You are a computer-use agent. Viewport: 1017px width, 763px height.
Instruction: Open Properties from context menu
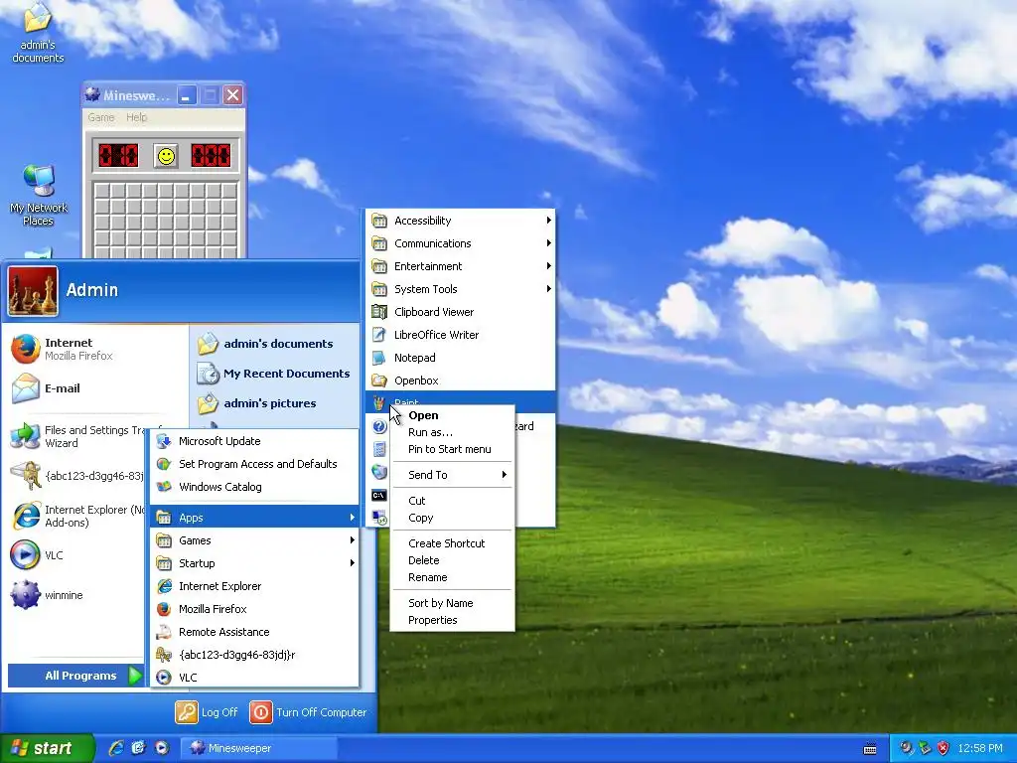coord(452,620)
